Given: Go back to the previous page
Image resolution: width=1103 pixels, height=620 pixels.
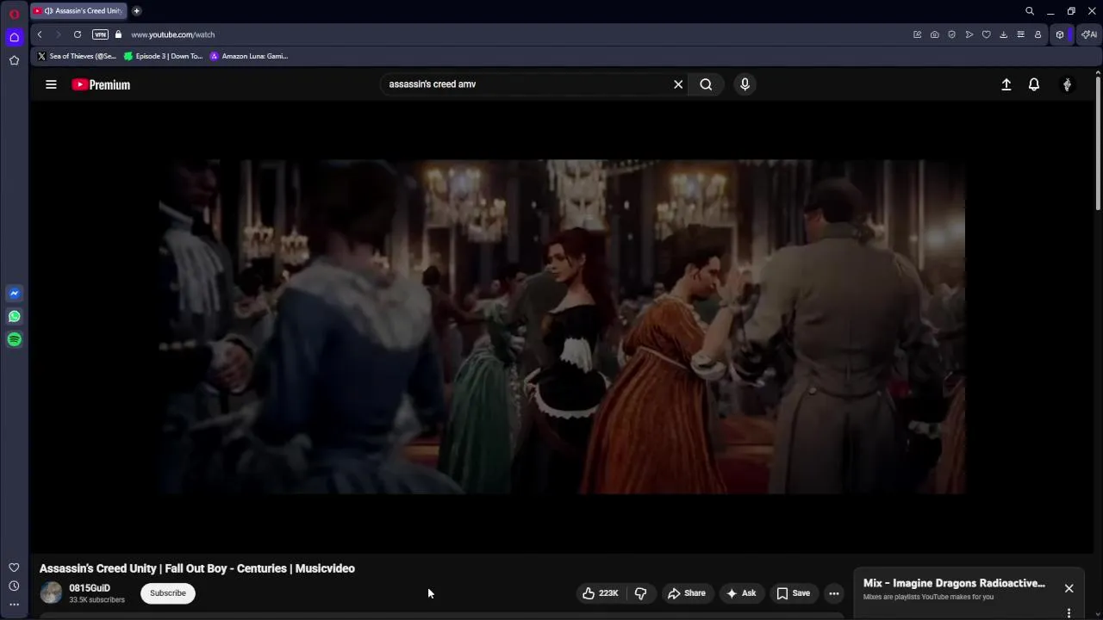Looking at the screenshot, I should (40, 34).
